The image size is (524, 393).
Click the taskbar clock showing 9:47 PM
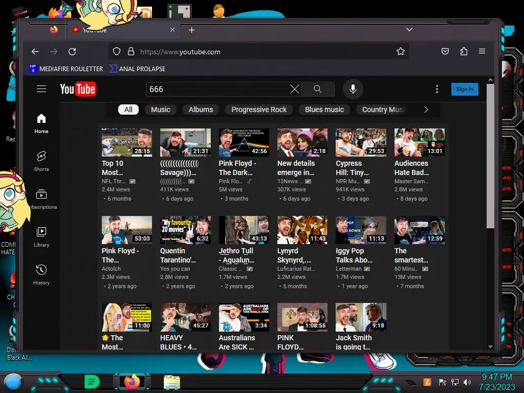(x=496, y=377)
